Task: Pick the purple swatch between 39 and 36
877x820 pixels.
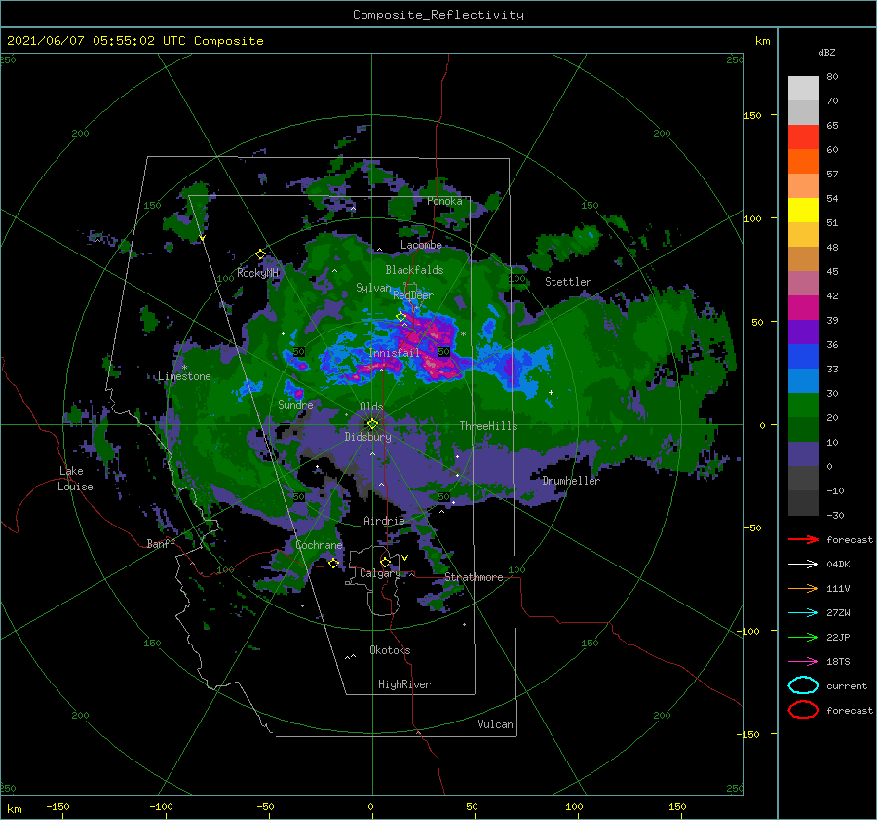Action: coord(803,332)
